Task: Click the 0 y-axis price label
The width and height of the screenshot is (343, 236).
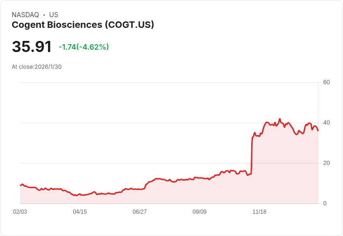Action: click(x=325, y=203)
